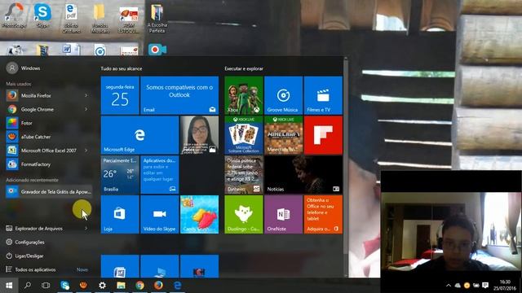Open Gravador de Tela Grátis da Apowersoft

tap(48, 192)
